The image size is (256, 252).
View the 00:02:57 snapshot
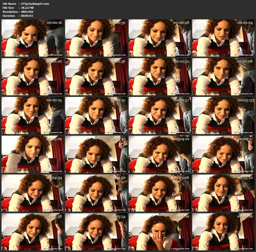(160, 116)
